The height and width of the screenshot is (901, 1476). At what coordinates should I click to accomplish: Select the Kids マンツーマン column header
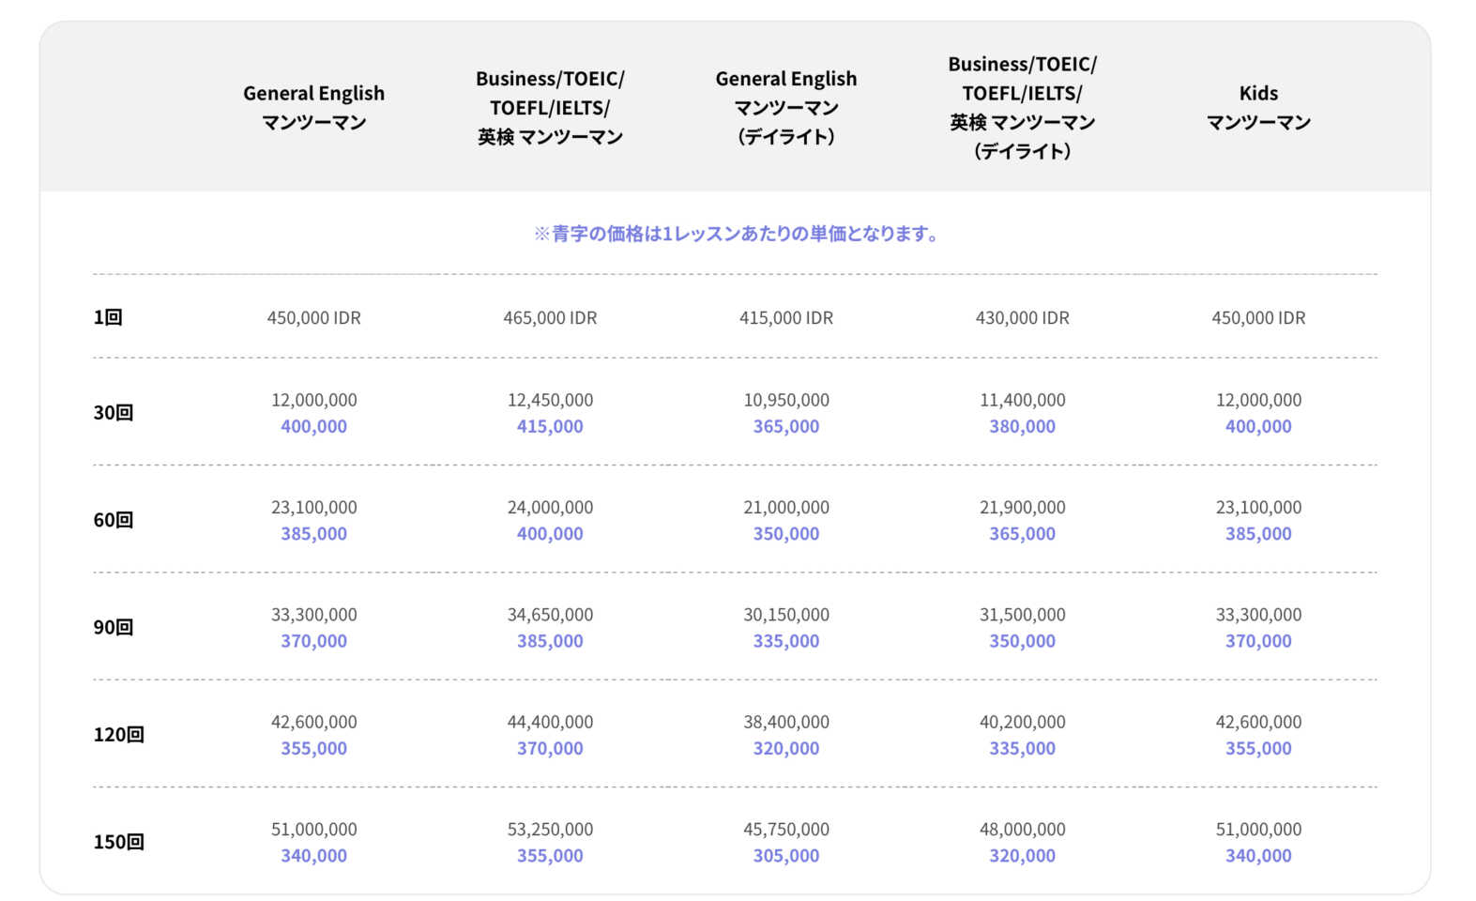1257,107
